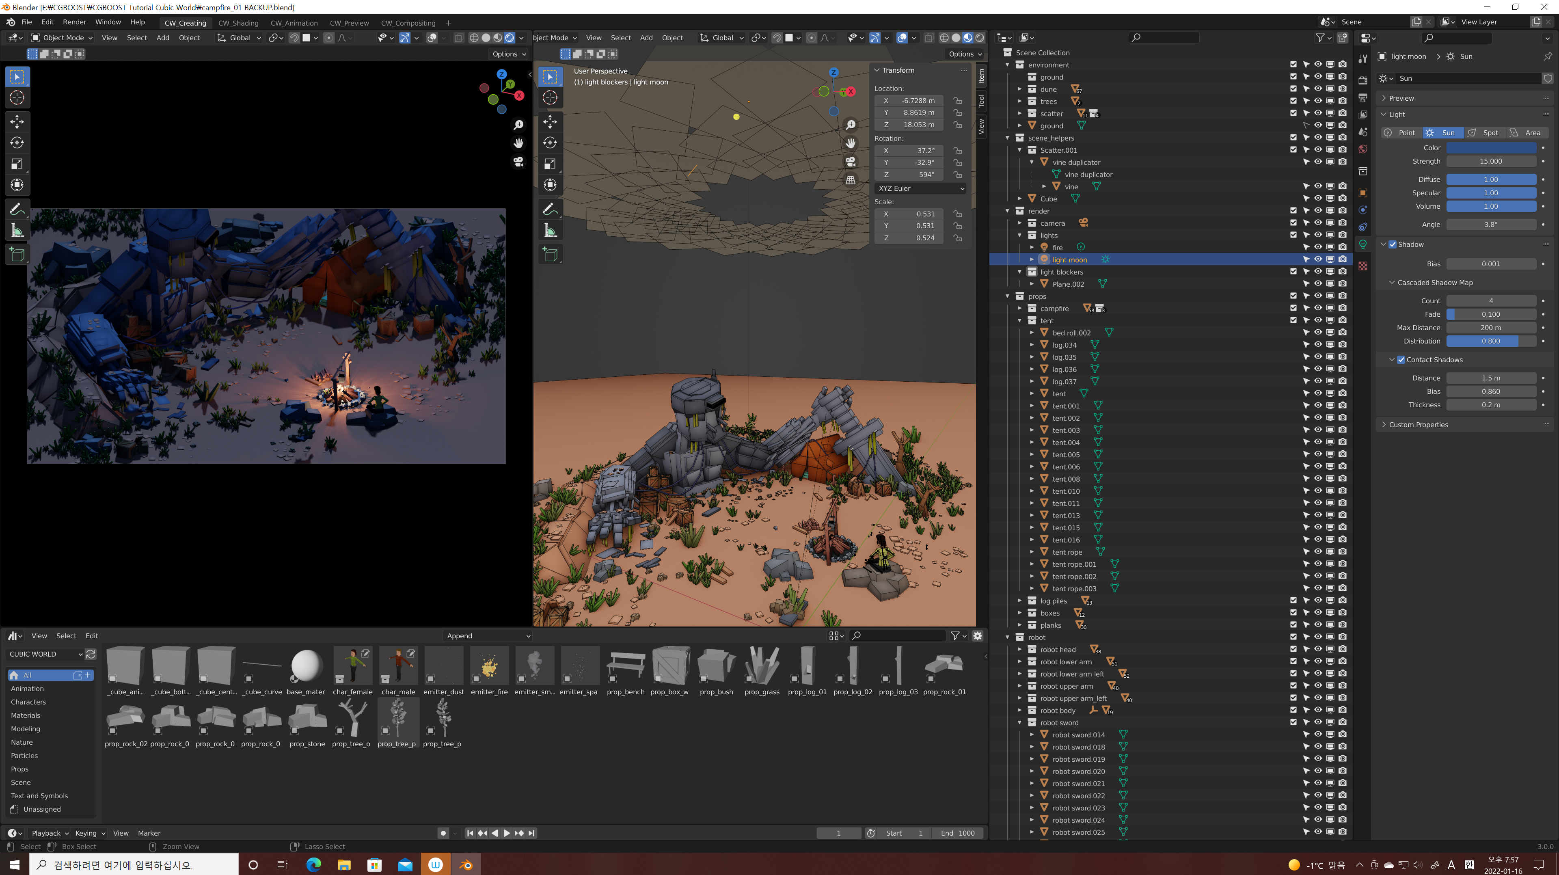Open the Render properties tab

1363,80
